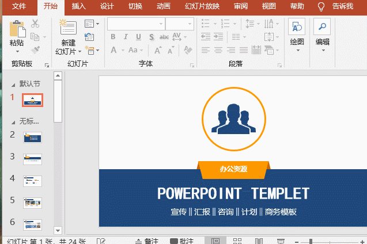The height and width of the screenshot is (244, 367).
Task: Select slide 5 thumbnail
Action: point(32,203)
